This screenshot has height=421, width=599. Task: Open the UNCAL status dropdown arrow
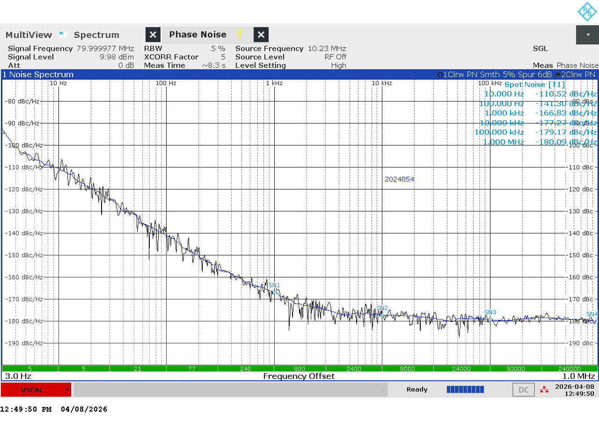click(x=67, y=390)
